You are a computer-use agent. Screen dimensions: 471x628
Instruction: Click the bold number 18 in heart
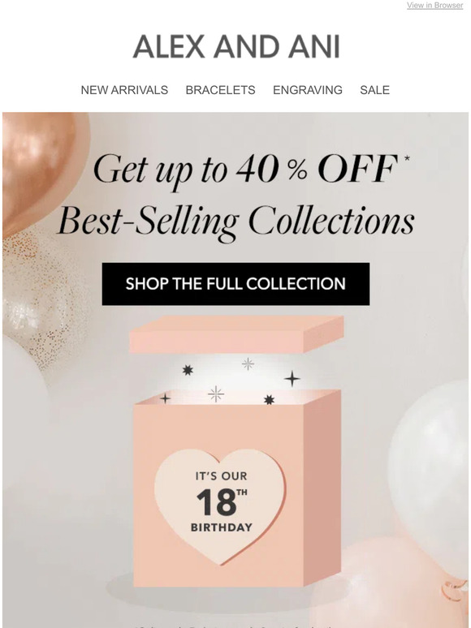click(216, 502)
